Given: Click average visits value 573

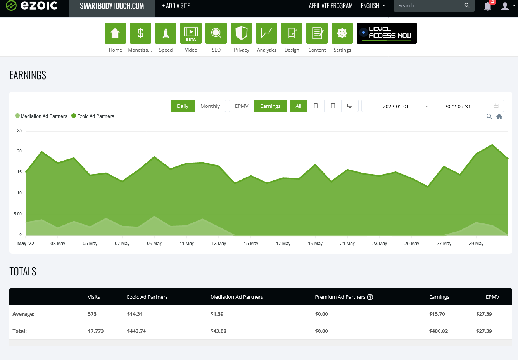Looking at the screenshot, I should tap(92, 314).
